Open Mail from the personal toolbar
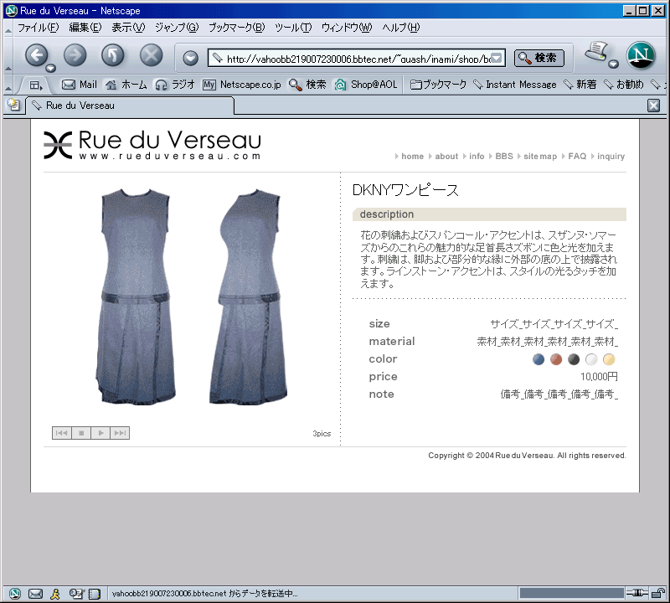This screenshot has height=603, width=670. tap(80, 85)
